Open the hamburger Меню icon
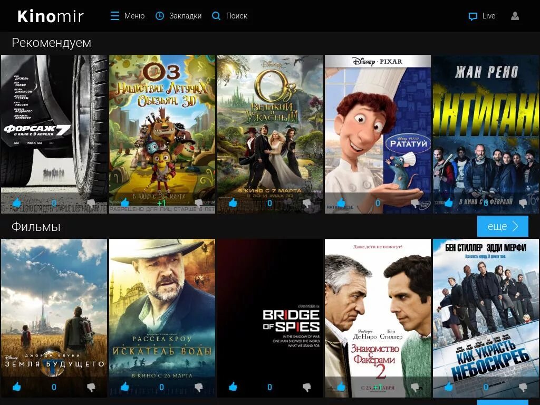540x405 pixels. (x=114, y=16)
